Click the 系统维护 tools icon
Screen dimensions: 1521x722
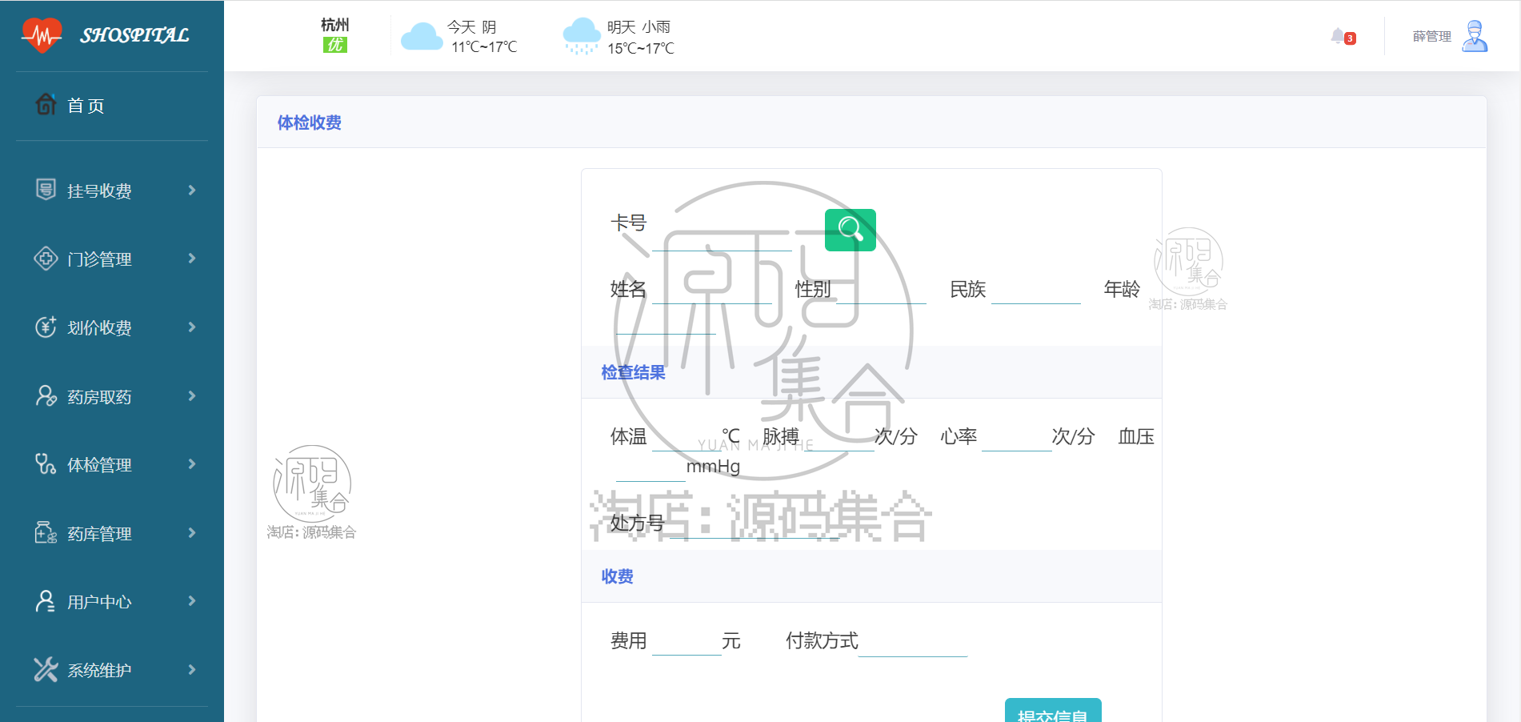[46, 669]
